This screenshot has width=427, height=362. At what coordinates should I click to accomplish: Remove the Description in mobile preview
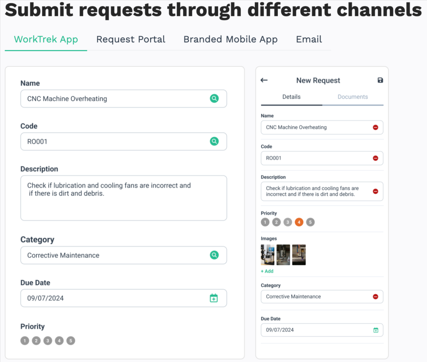[375, 191]
